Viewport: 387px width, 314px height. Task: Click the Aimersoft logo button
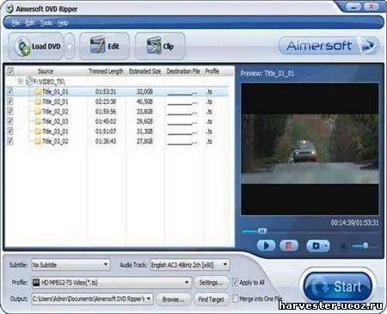329,46
